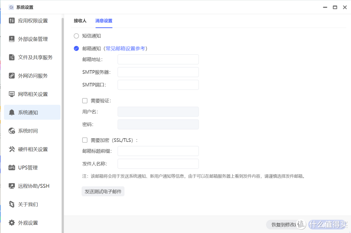The image size is (351, 233).
Task: Enable 需要加密（SSL/TLS）encryption checkbox
Action: pos(85,140)
